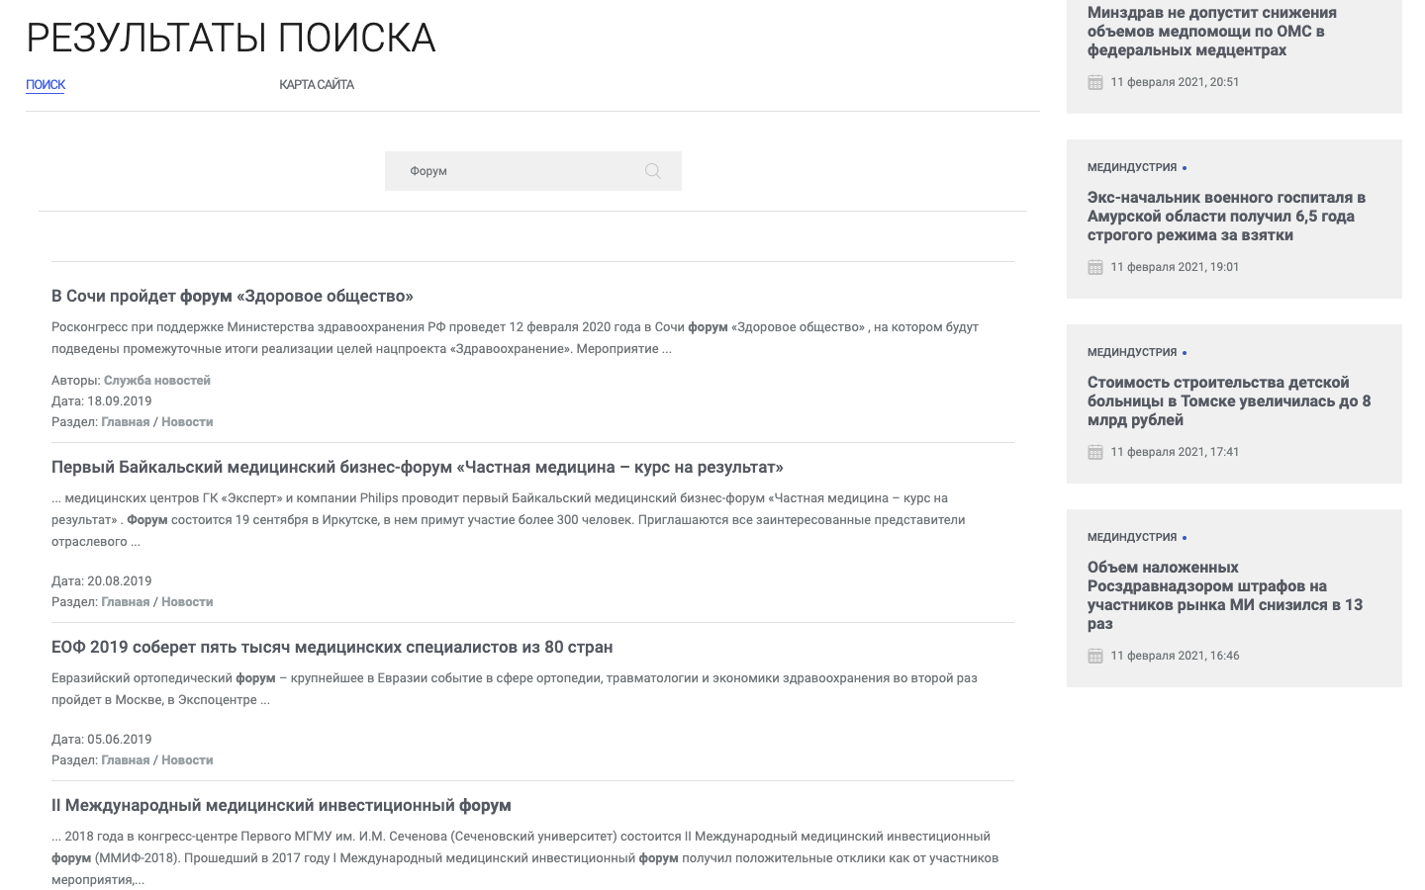The image size is (1425, 890).
Task: Open the первая МЕДИНДУСТРИЯ category label
Action: (1130, 167)
